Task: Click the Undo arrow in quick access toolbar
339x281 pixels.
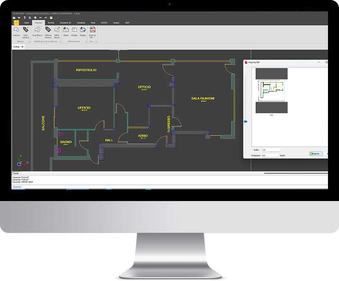Action: point(40,18)
